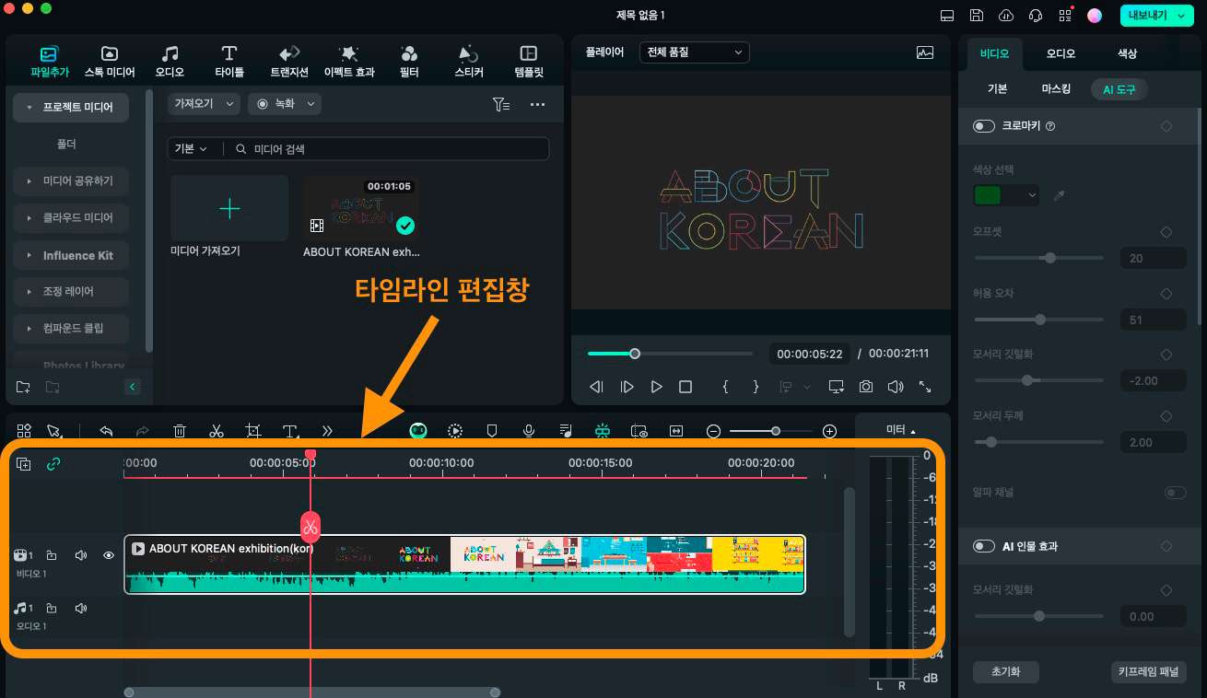Toggle the auto ripple link icon
The height and width of the screenshot is (698, 1207).
point(53,464)
